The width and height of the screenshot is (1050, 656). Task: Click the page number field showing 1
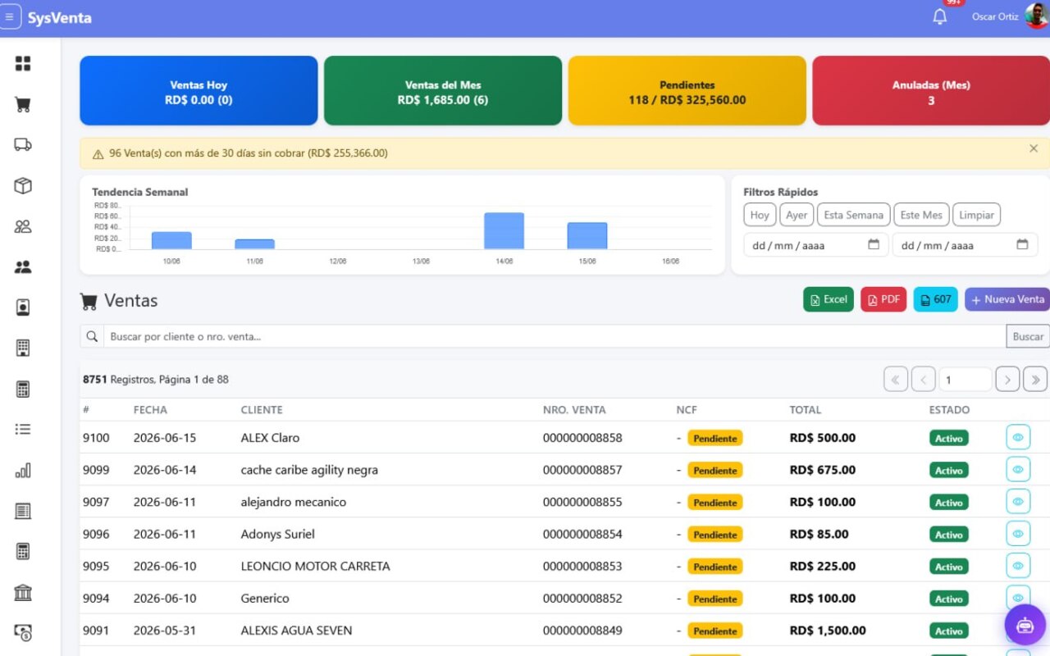966,379
